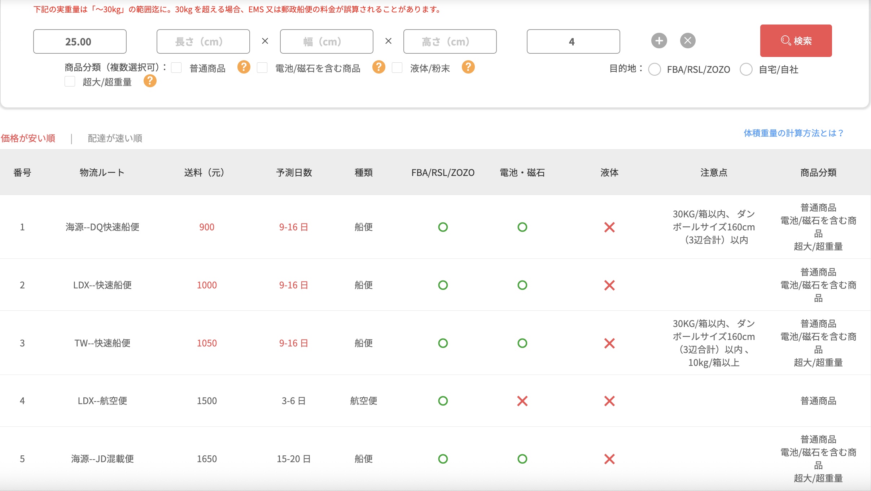Click the 長さ (cm) input field
The height and width of the screenshot is (491, 871).
203,41
